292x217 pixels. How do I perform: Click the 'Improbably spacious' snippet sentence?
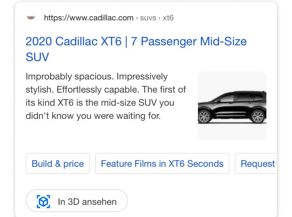point(70,76)
